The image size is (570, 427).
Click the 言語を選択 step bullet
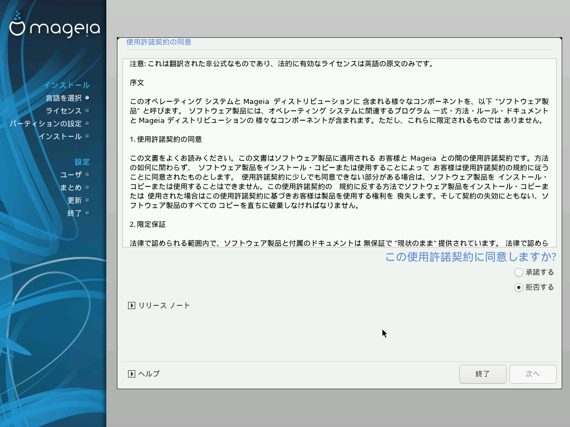click(x=87, y=98)
